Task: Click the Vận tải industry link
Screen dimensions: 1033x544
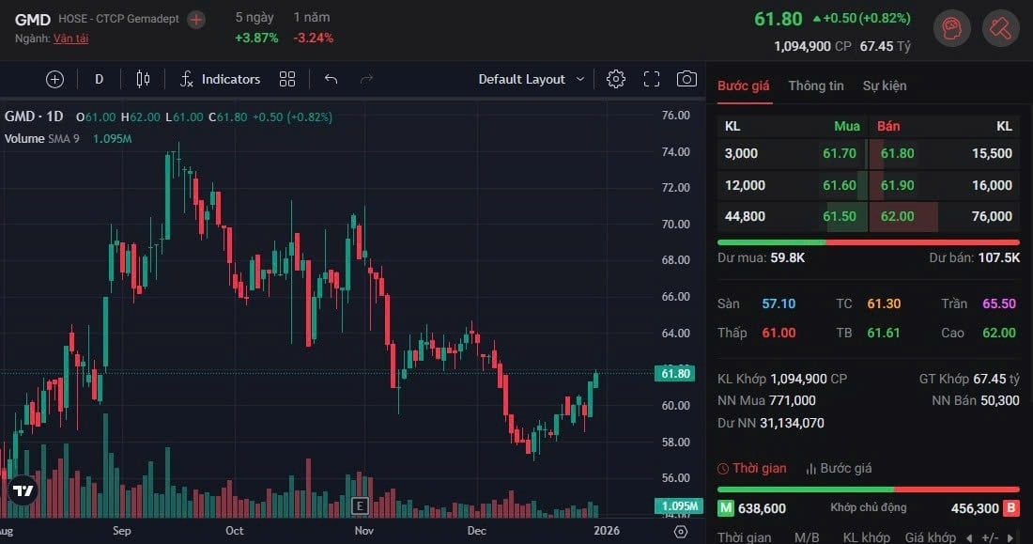Action: pyautogui.click(x=71, y=39)
